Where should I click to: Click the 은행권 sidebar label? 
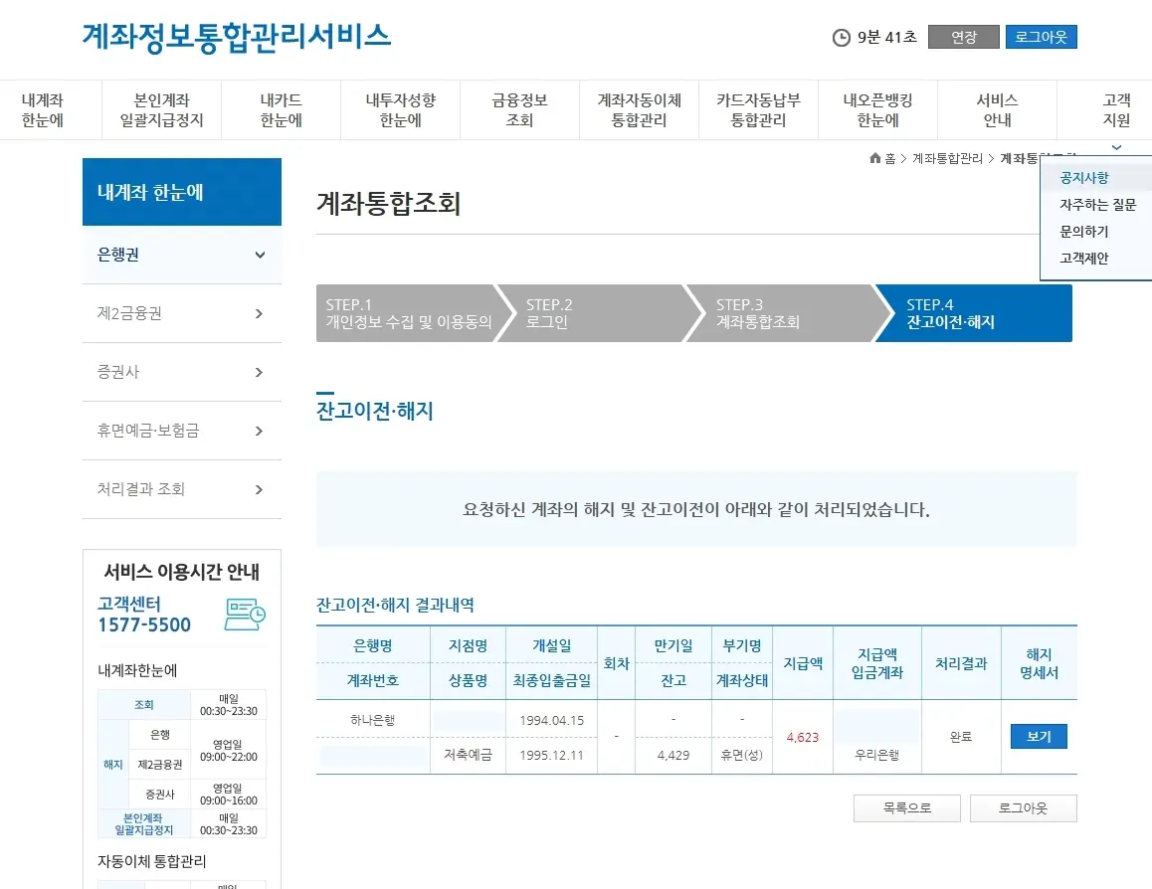(118, 255)
